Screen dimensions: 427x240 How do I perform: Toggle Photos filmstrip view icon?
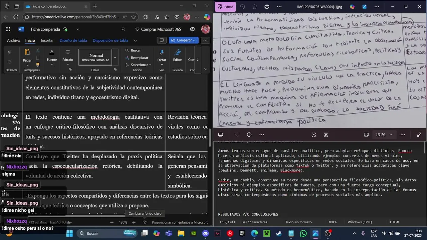point(221,135)
